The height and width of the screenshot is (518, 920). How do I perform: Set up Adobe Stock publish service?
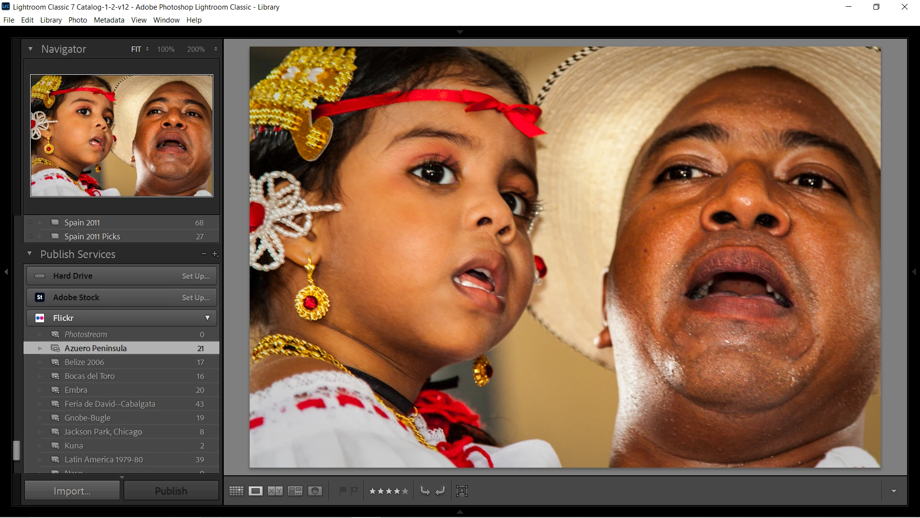[195, 297]
